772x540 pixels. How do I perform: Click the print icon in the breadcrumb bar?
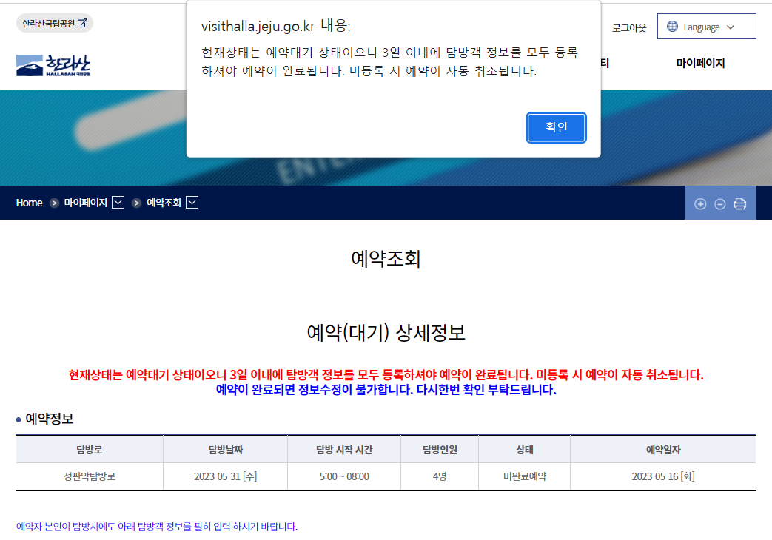(x=739, y=203)
